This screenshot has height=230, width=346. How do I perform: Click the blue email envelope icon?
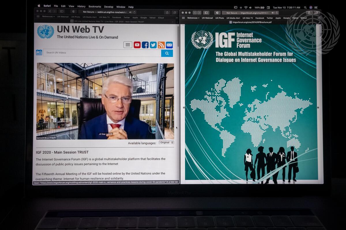click(x=169, y=45)
